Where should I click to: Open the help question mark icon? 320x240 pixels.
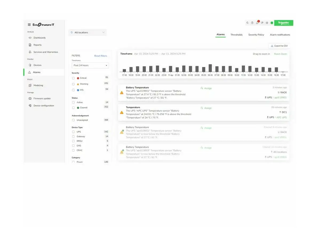click(252, 23)
